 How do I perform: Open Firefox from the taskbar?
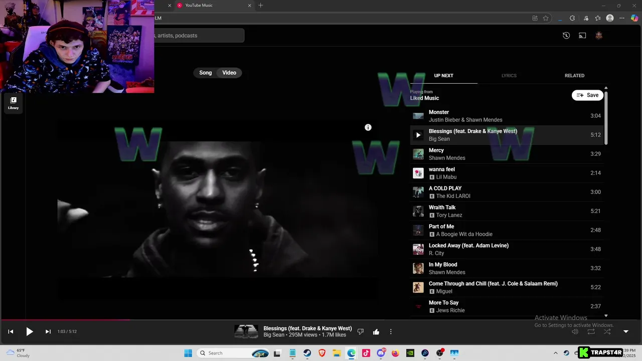coord(395,353)
